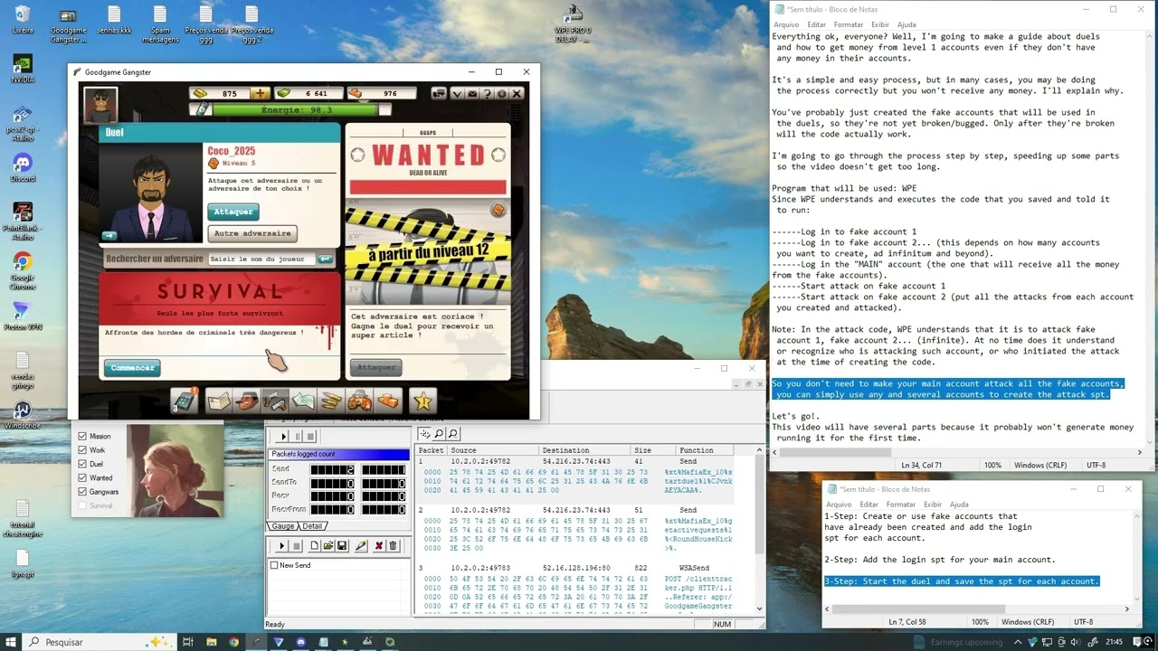Confirm player search with the arrow button
Screen dimensions: 1158x651
(325, 259)
